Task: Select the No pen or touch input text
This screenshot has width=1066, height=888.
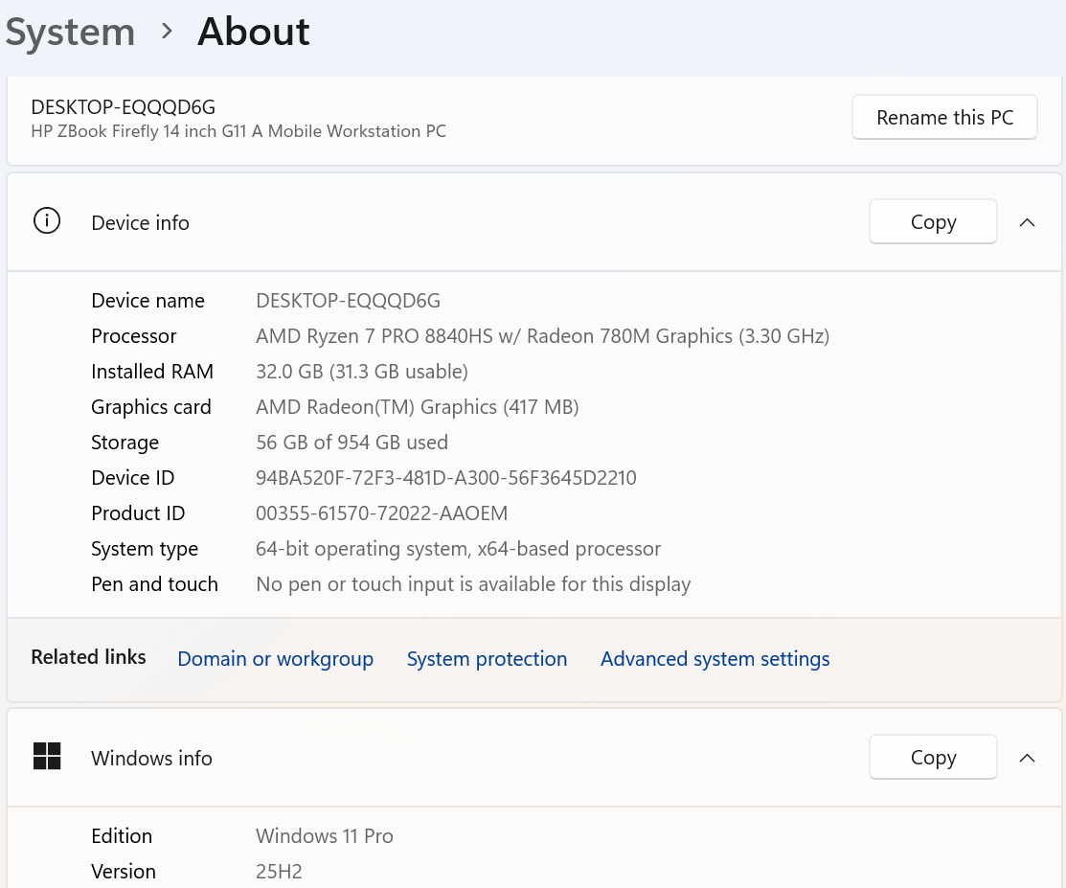Action: [x=473, y=584]
